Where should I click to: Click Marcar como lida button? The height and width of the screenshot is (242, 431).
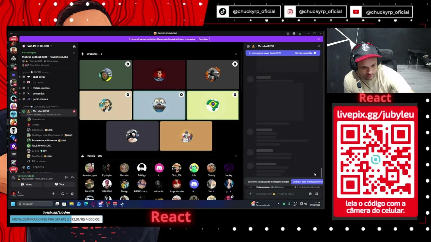[x=305, y=53]
